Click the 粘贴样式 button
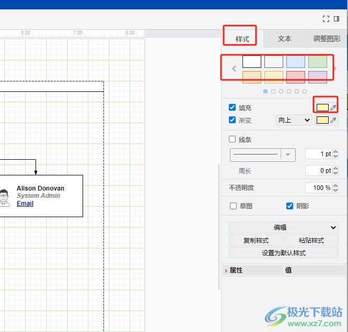 coord(311,241)
